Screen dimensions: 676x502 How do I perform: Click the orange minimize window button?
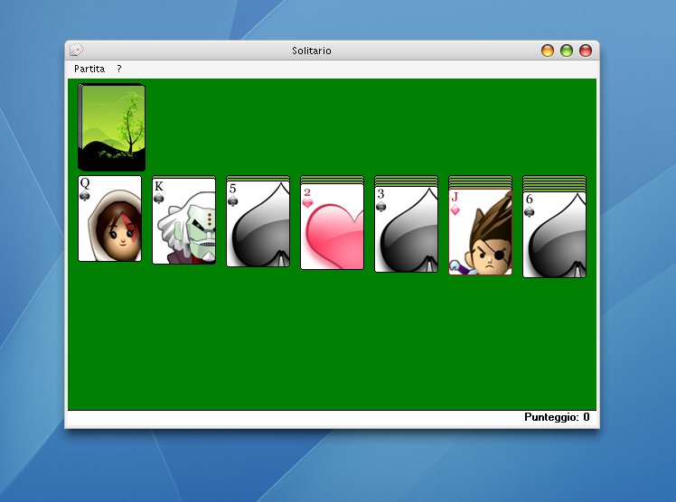[x=548, y=51]
